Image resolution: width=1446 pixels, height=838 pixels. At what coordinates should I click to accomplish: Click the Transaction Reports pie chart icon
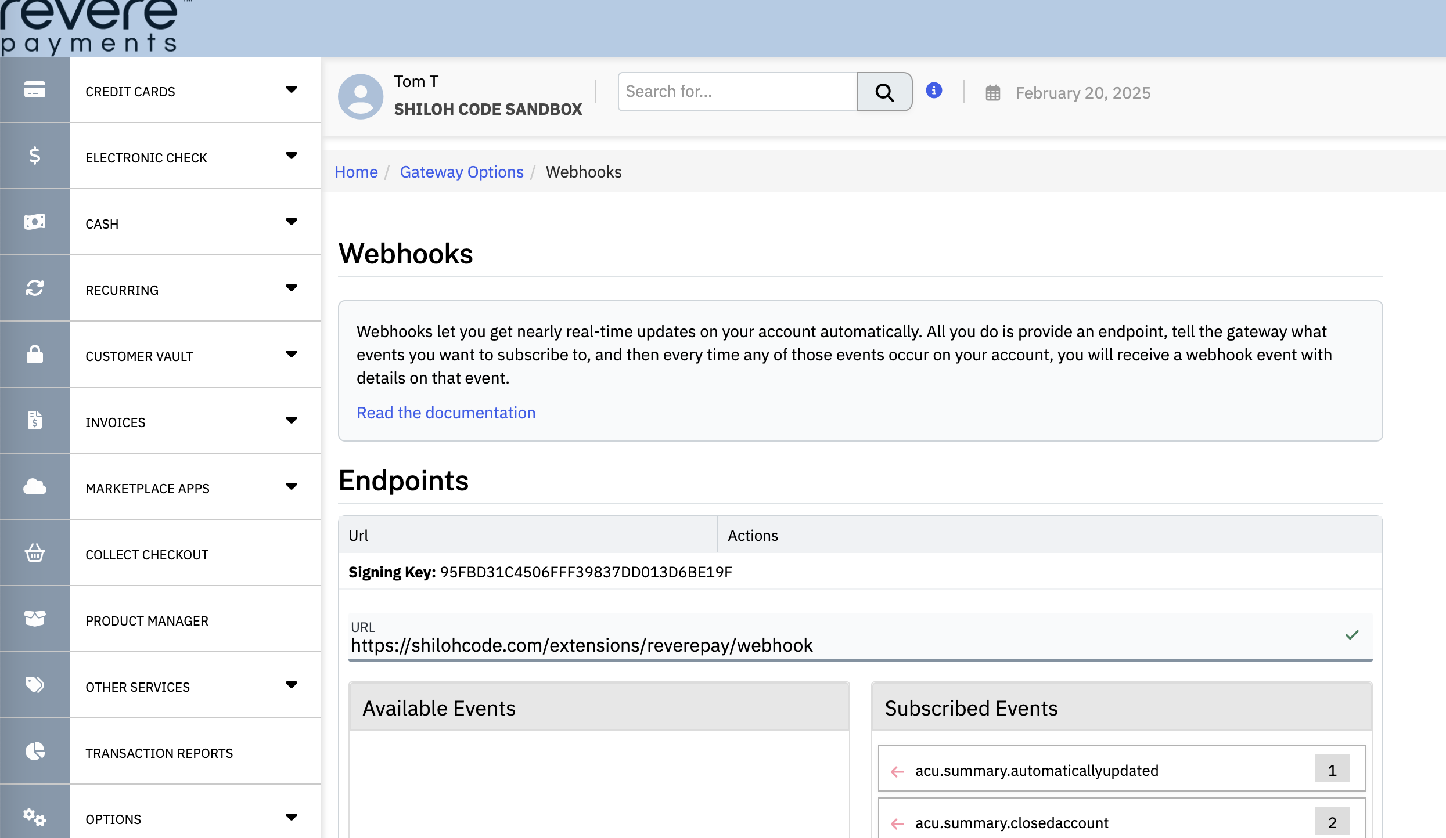click(x=35, y=751)
